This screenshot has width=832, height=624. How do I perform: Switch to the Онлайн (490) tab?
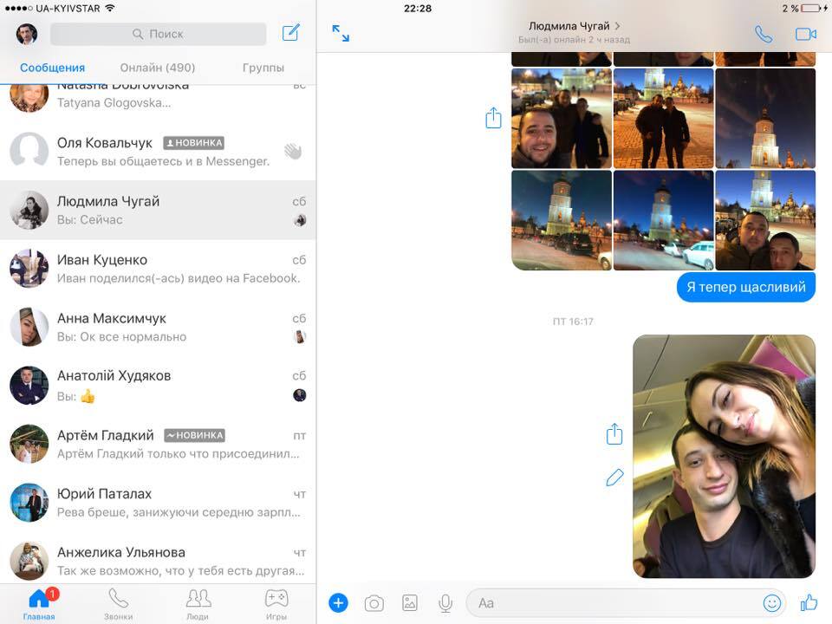(x=158, y=68)
